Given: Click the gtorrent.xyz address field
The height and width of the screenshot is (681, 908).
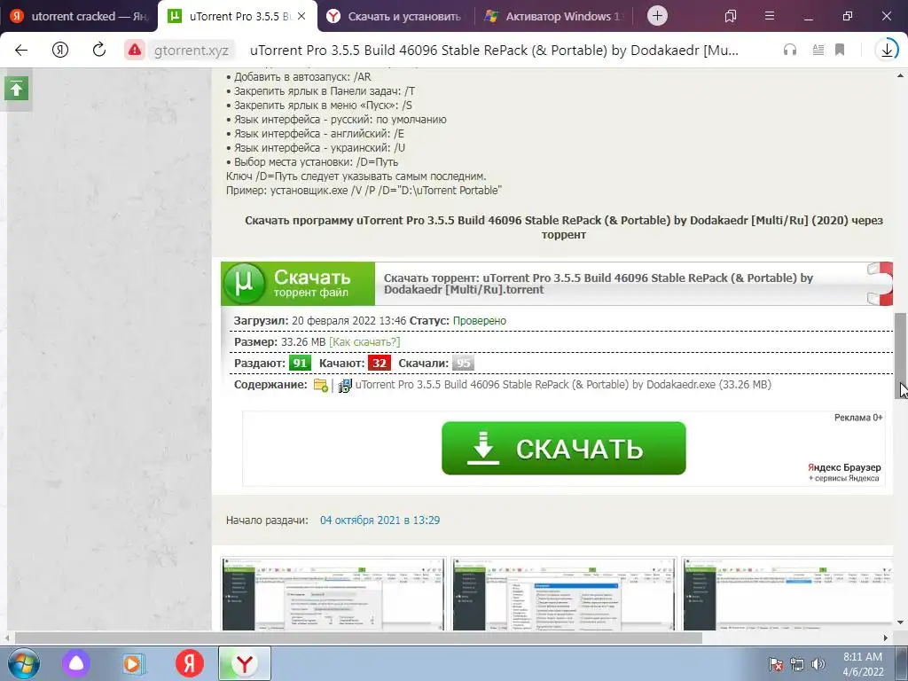Looking at the screenshot, I should pos(192,51).
